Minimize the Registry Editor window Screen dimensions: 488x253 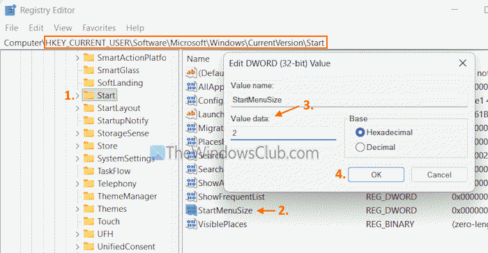[455, 10]
